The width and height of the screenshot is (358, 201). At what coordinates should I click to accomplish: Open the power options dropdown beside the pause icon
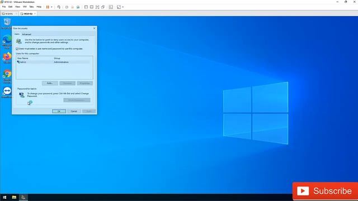[51, 7]
